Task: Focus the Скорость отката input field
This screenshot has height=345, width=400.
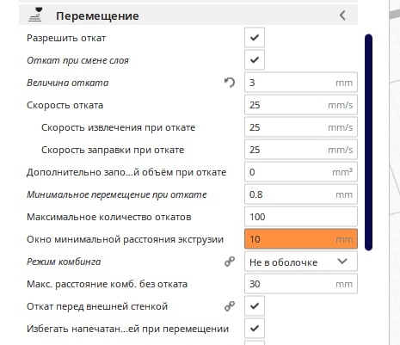Action: 301,105
